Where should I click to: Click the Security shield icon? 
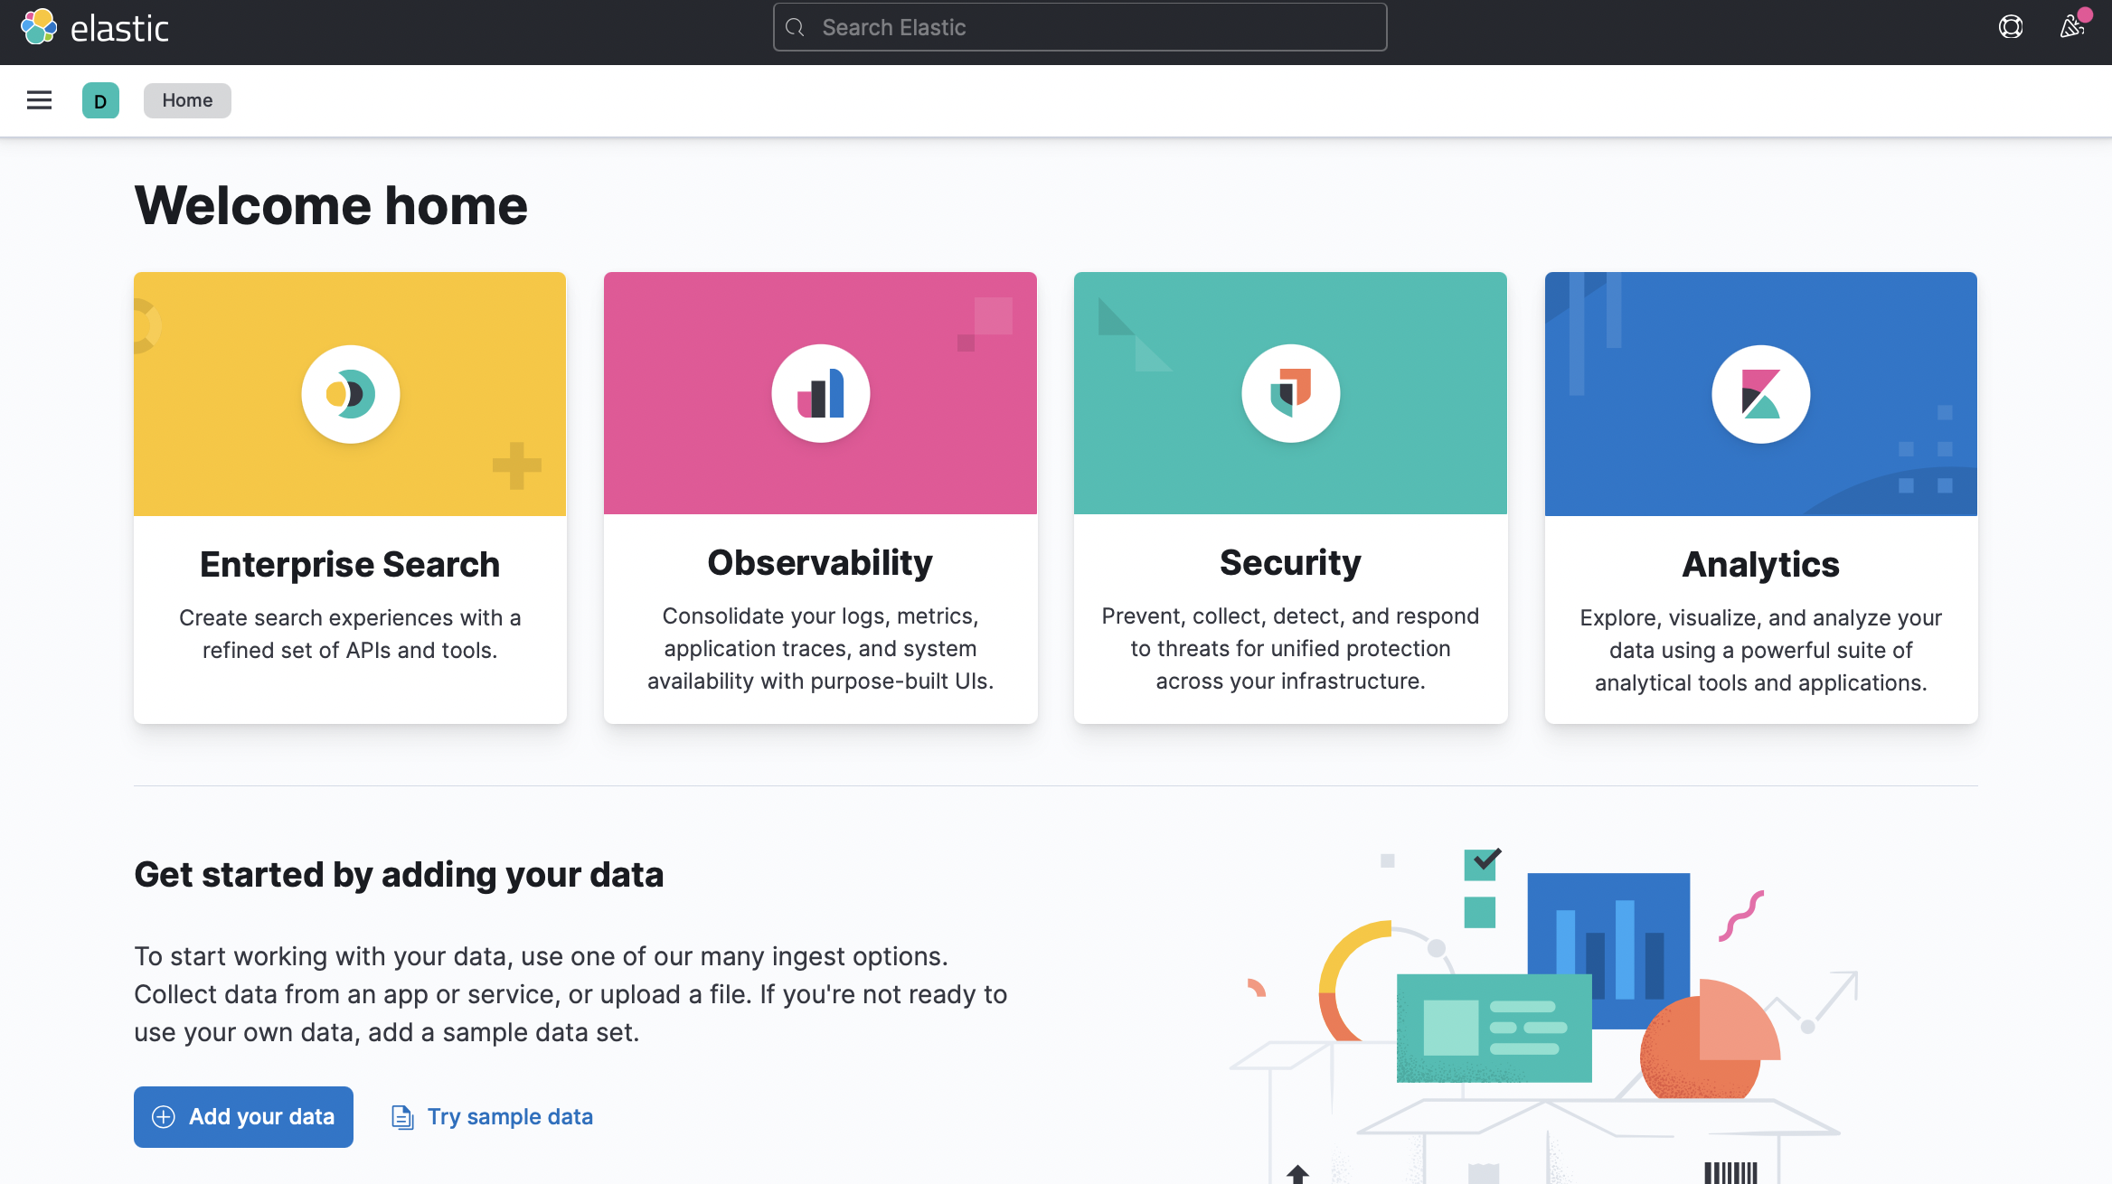[1290, 394]
